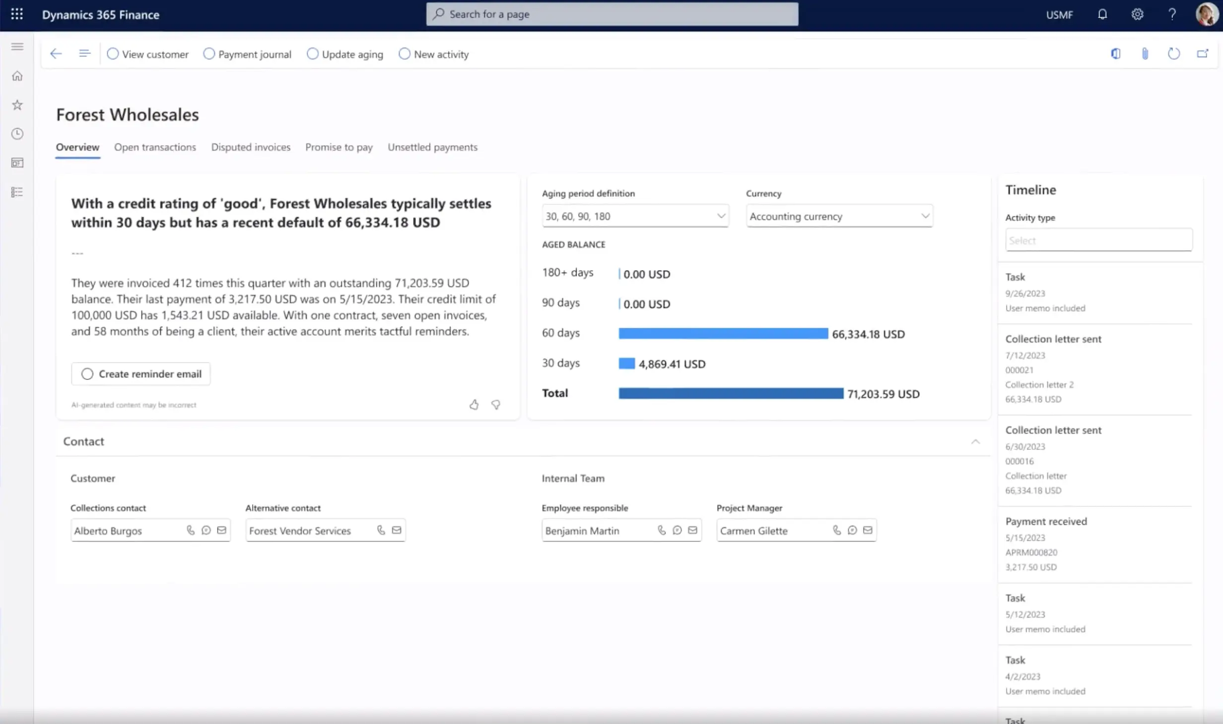Click Dynamics 365 Finance title

tap(101, 14)
